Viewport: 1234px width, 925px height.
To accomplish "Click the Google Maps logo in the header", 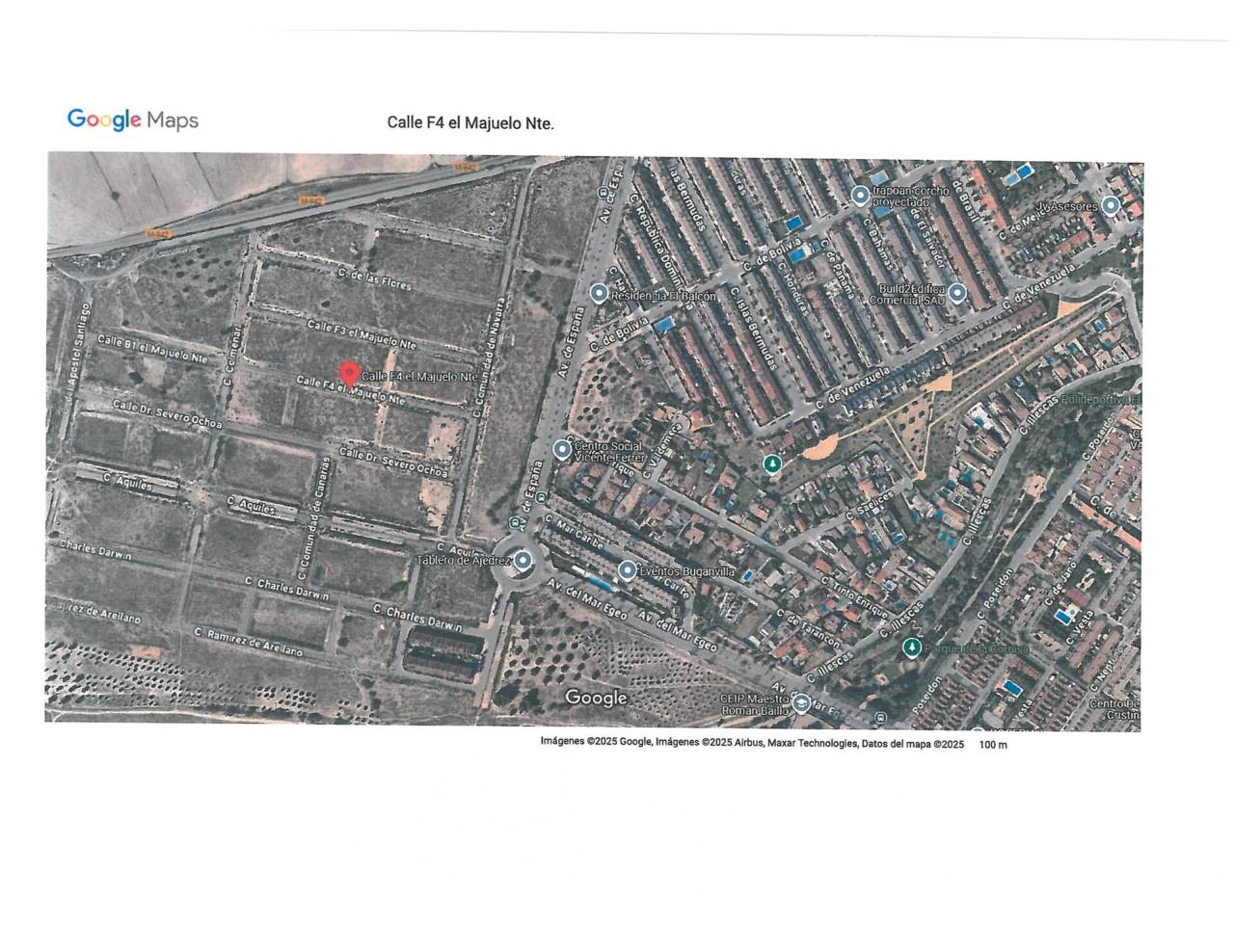I will [x=133, y=120].
